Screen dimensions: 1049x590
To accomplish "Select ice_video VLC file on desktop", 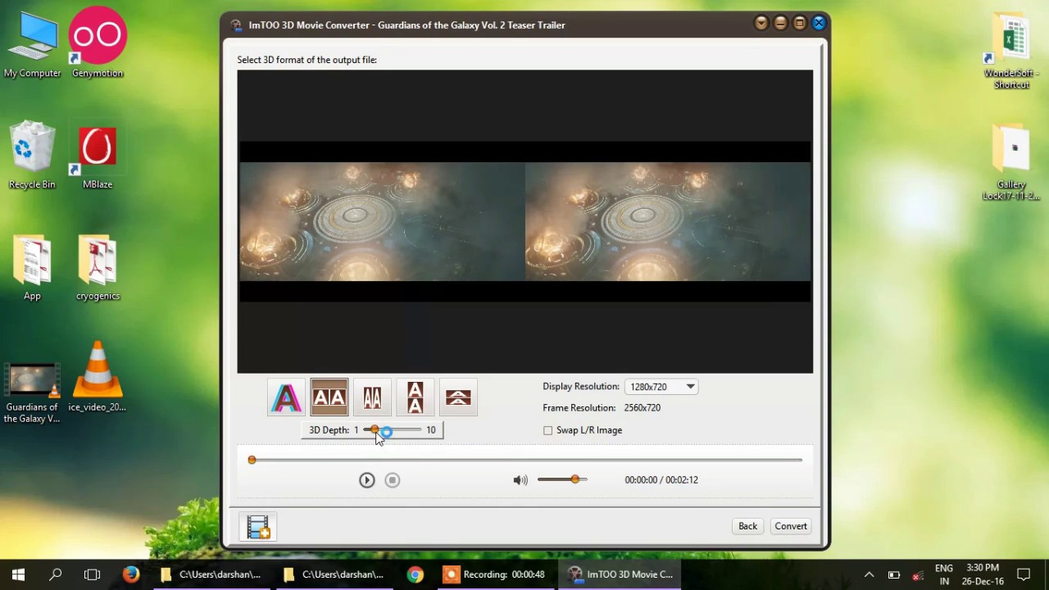I will 98,377.
